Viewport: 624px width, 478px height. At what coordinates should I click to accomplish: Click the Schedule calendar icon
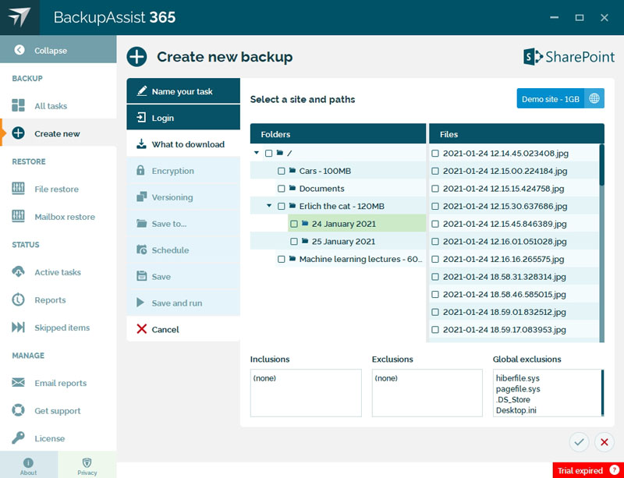[x=141, y=250]
